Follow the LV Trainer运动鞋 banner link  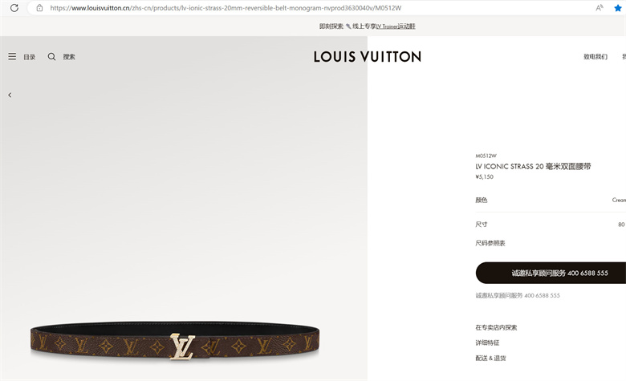tap(396, 26)
